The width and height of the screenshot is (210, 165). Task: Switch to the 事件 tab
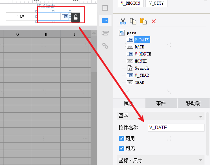coord(161,103)
